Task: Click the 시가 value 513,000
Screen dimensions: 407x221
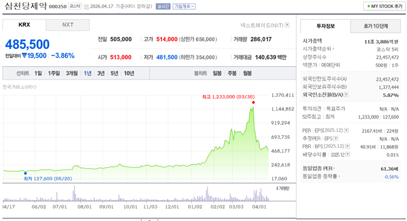Action: coord(121,57)
